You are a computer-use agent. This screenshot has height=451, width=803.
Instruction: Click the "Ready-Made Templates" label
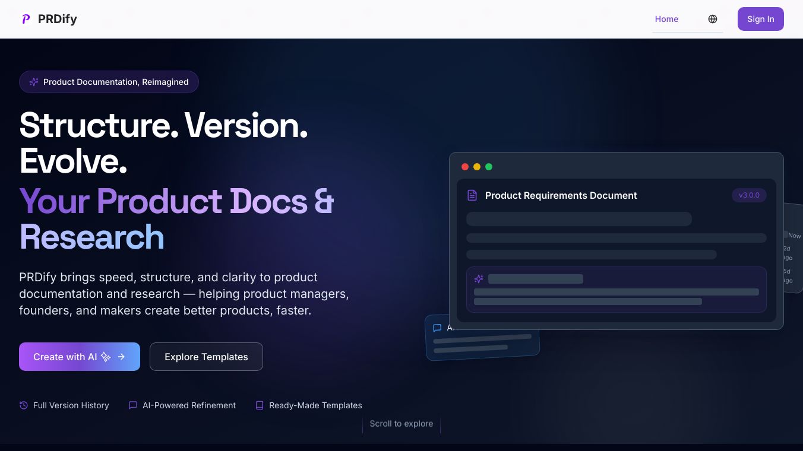(x=315, y=405)
